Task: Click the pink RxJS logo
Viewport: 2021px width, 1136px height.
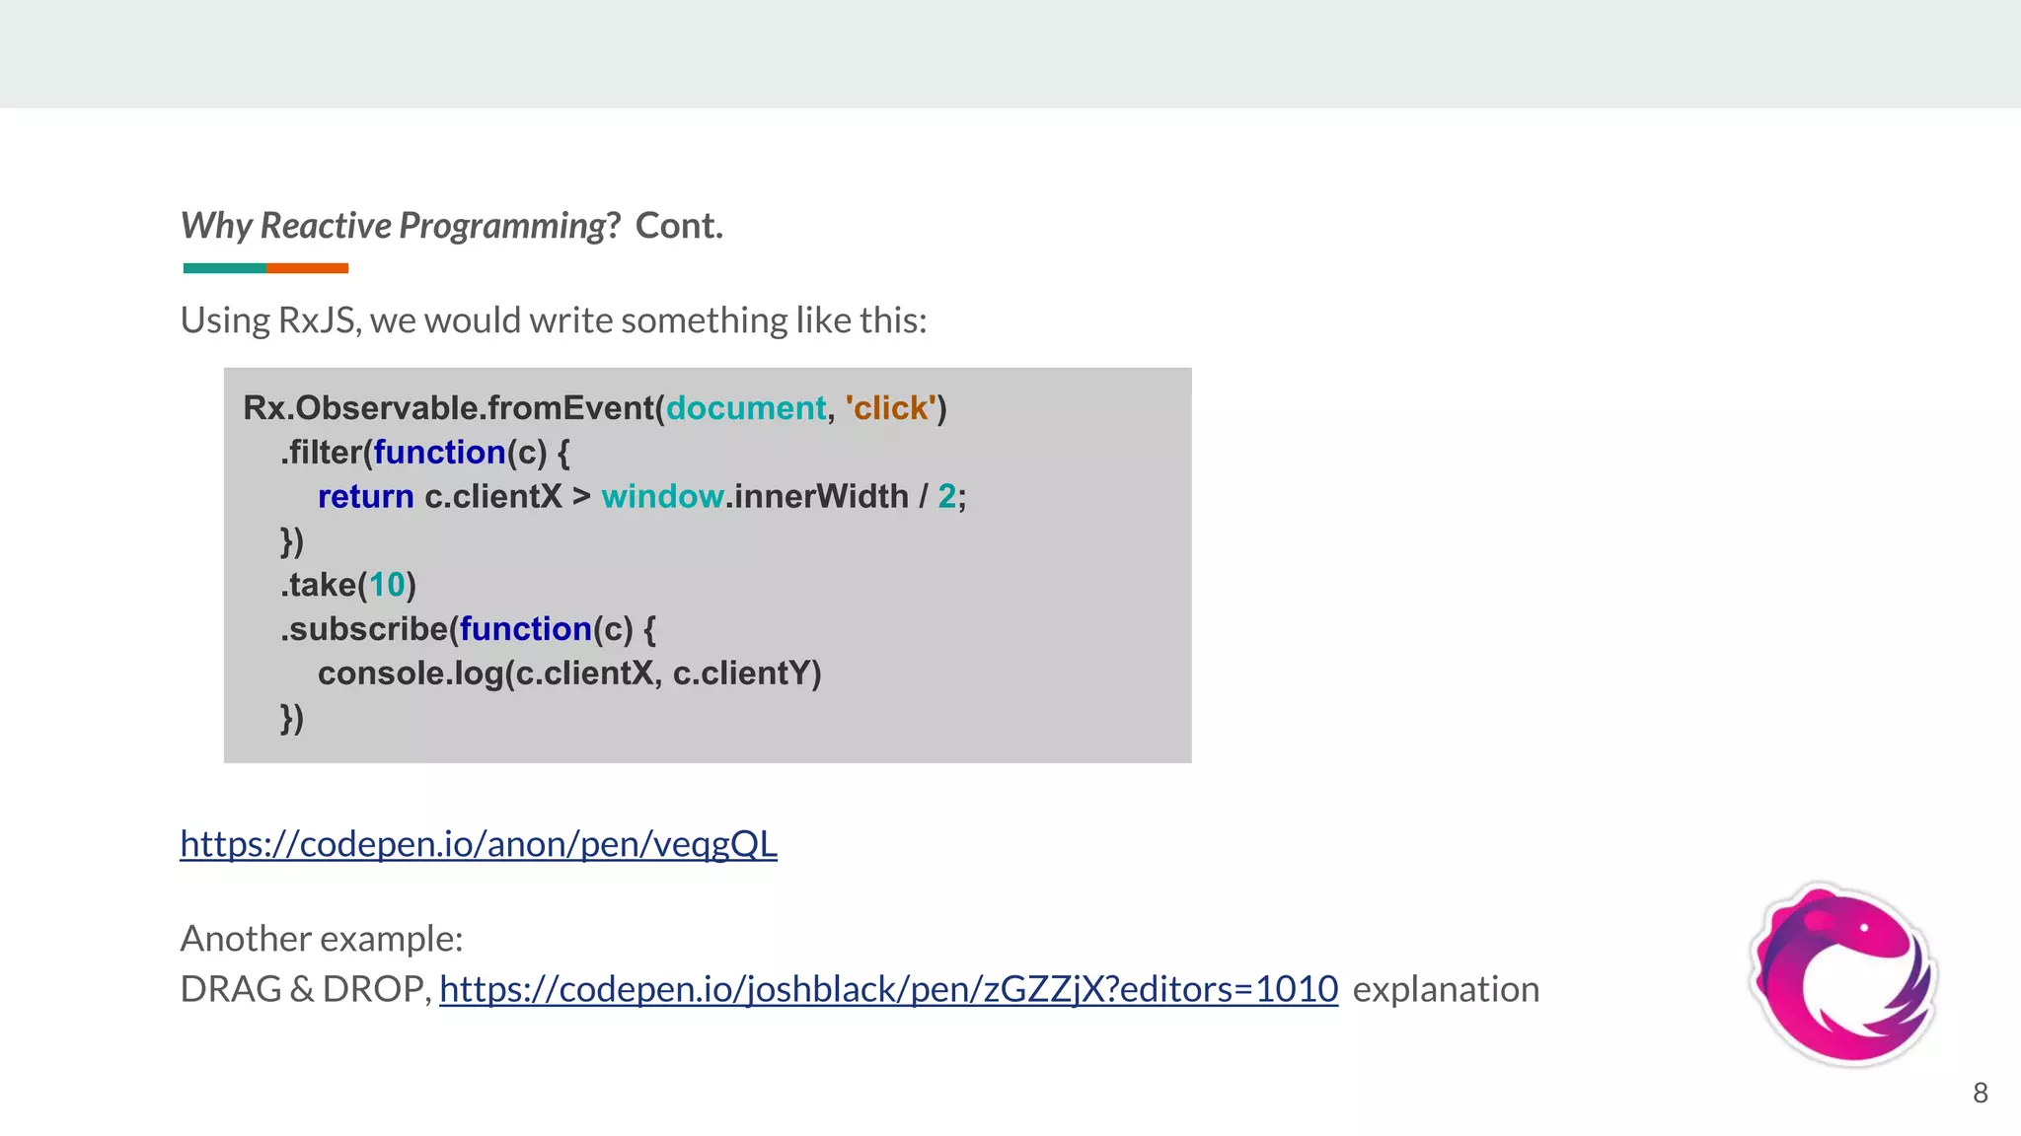Action: point(1842,974)
